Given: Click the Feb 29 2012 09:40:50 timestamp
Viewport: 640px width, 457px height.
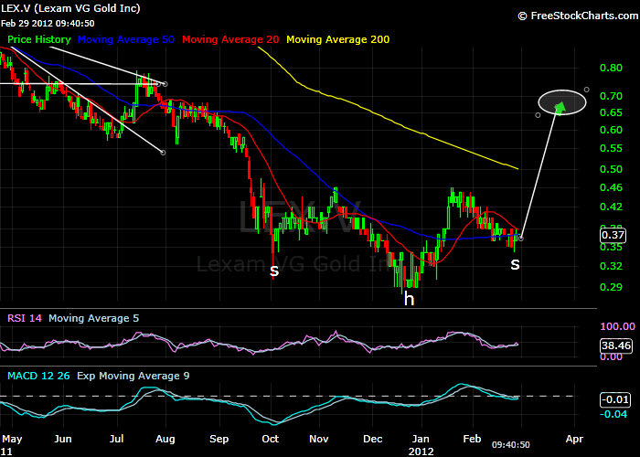Looking at the screenshot, I should click(x=48, y=23).
